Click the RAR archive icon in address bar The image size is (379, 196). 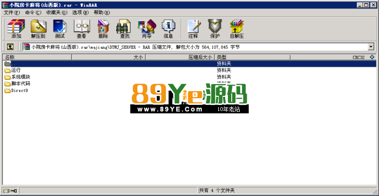[27, 47]
